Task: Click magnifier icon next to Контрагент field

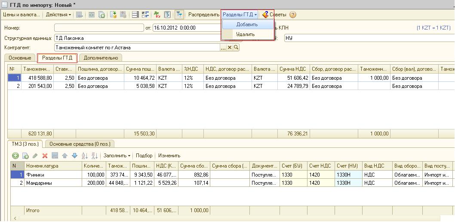Action: click(x=236, y=48)
